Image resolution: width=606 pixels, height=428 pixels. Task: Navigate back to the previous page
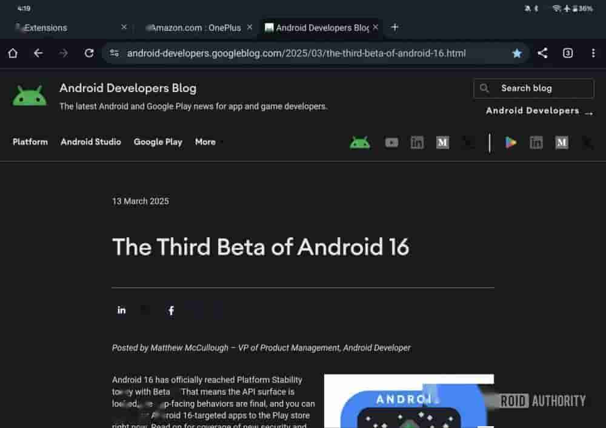38,53
